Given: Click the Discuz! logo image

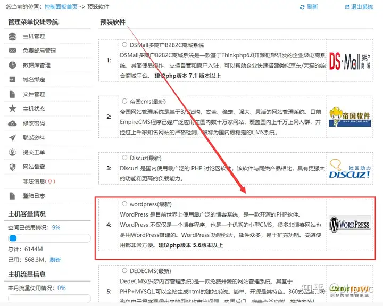Looking at the screenshot, I should pos(350,168).
